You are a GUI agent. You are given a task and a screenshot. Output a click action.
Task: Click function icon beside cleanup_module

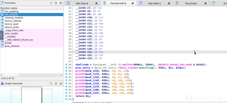(x=2, y=18)
